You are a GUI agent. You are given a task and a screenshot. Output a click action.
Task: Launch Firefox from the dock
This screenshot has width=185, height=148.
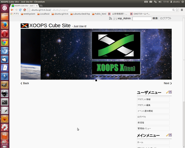point(5,25)
